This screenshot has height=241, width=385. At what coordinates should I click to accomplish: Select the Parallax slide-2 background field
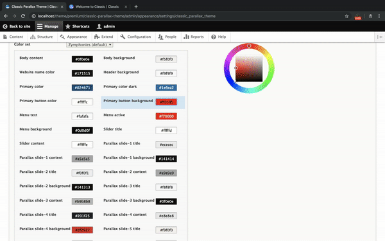pos(82,187)
